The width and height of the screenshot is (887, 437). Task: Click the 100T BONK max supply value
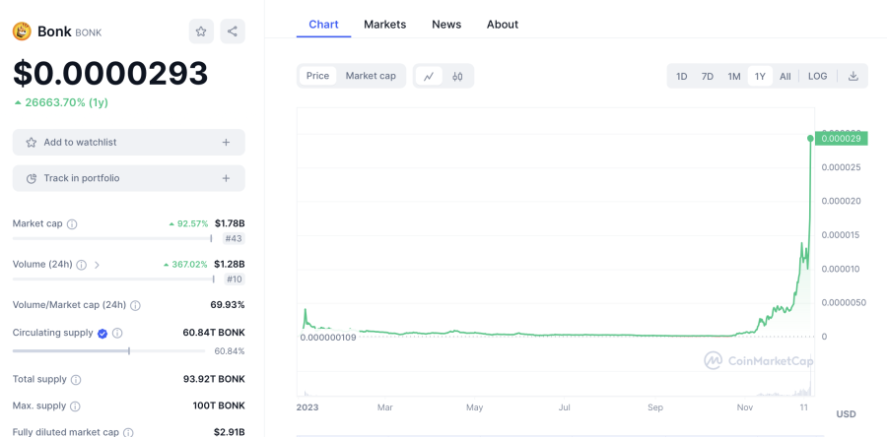pyautogui.click(x=219, y=406)
